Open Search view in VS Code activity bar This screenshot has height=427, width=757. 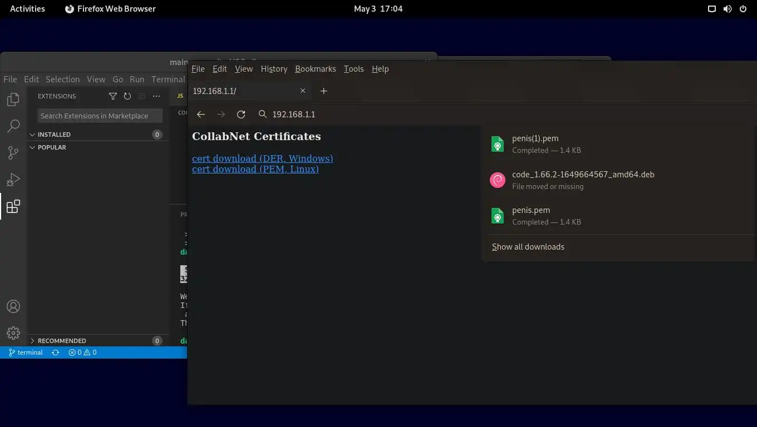pyautogui.click(x=13, y=126)
